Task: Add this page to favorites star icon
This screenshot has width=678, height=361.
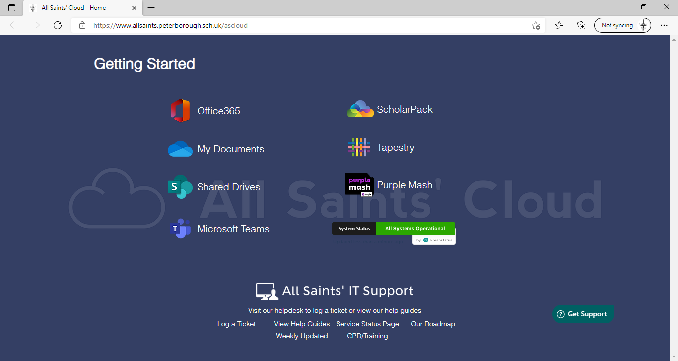Action: pos(536,25)
